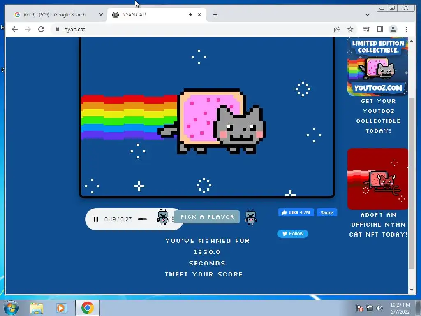
Task: Click the forward navigation arrow
Action: click(28, 29)
